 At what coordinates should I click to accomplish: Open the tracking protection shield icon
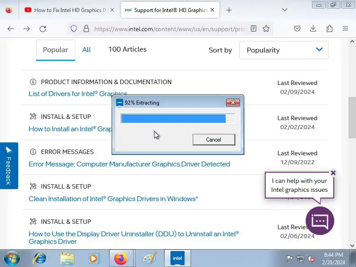pos(74,28)
